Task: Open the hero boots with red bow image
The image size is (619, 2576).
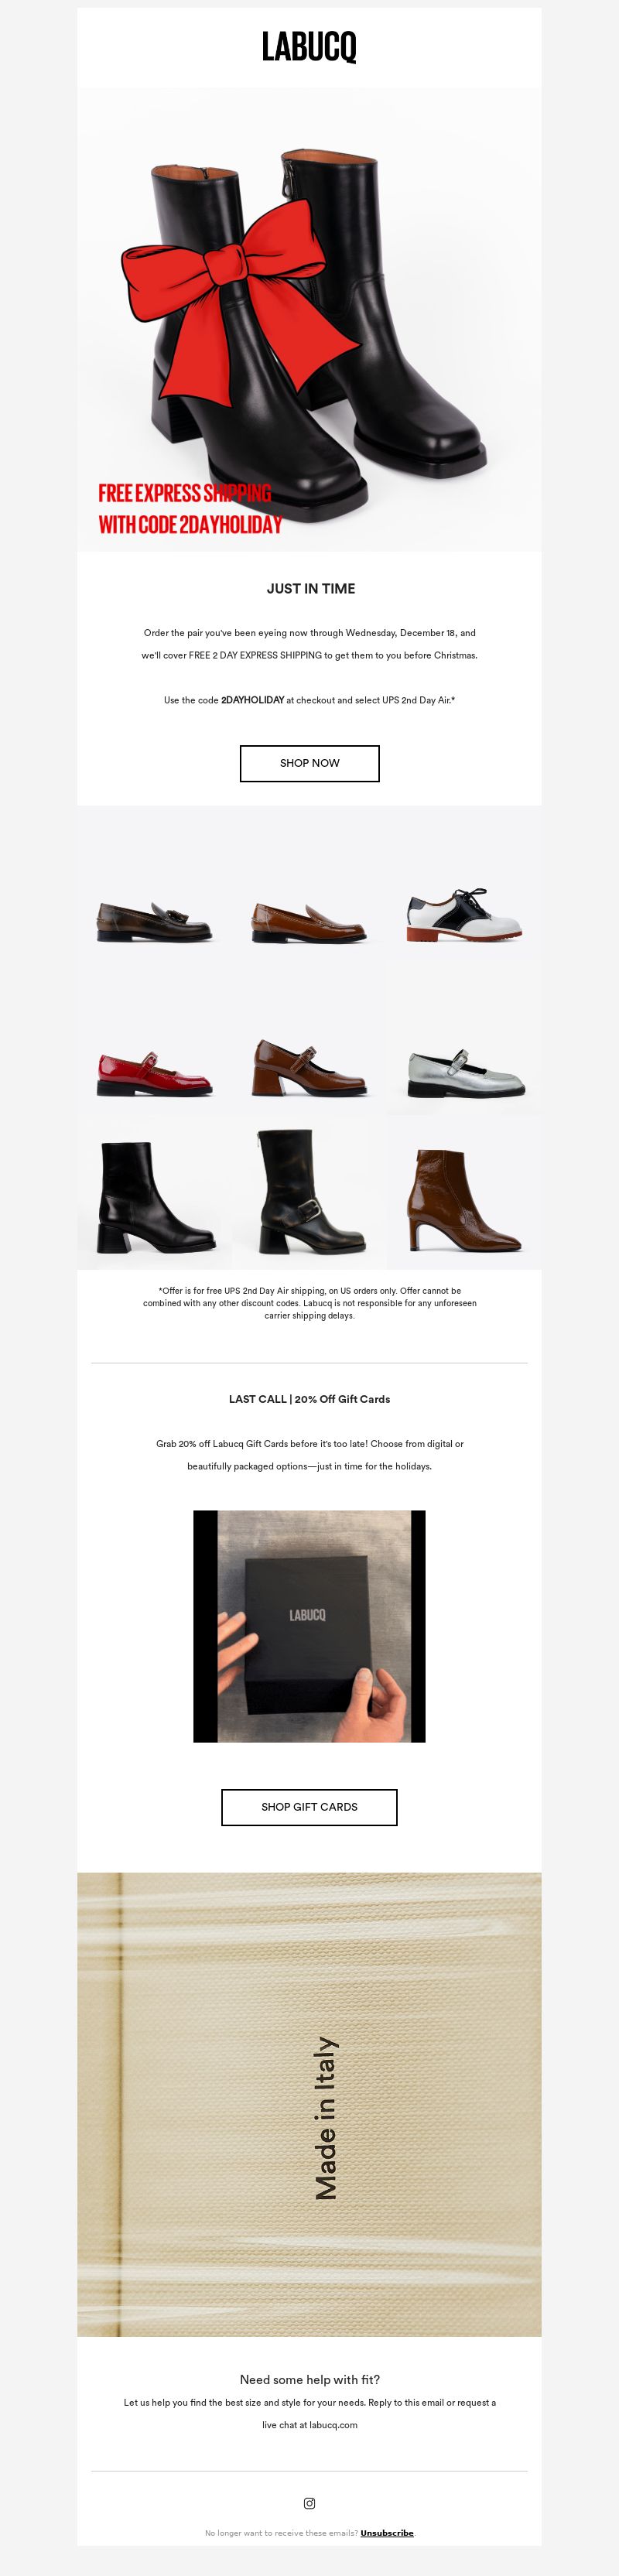Action: click(309, 320)
